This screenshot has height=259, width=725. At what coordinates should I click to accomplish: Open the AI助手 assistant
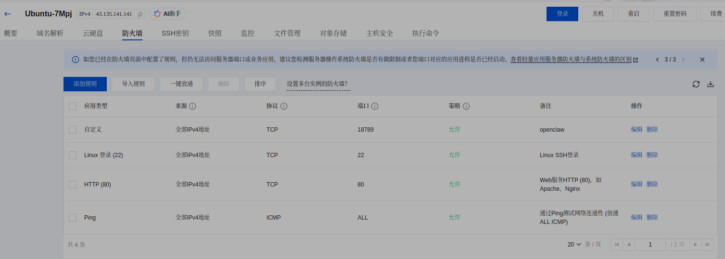point(167,14)
